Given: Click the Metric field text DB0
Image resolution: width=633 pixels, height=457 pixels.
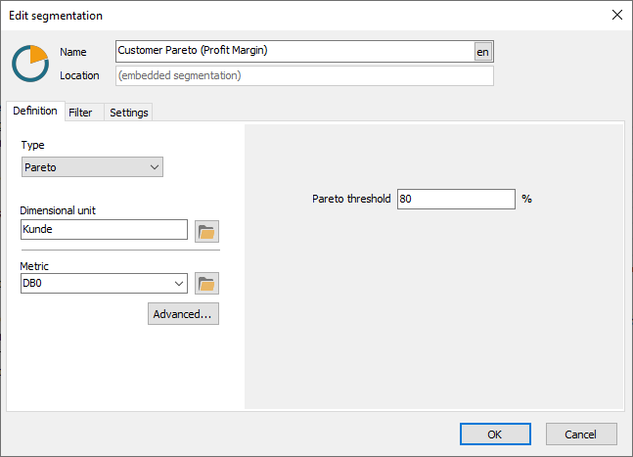Looking at the screenshot, I should pyautogui.click(x=32, y=284).
